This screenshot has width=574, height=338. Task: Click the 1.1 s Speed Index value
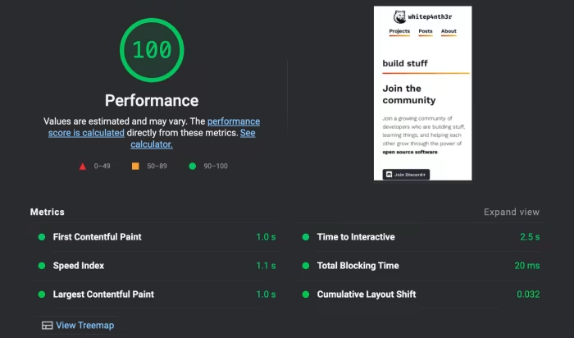tap(266, 266)
